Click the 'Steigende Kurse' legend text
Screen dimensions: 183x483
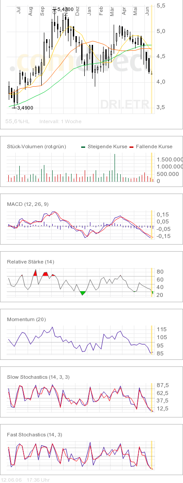point(107,146)
